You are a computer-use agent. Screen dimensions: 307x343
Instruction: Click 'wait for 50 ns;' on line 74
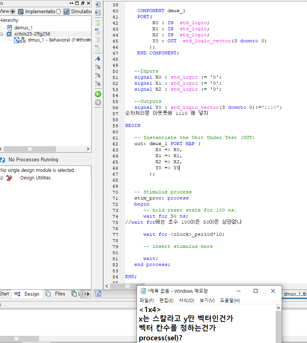click(166, 216)
